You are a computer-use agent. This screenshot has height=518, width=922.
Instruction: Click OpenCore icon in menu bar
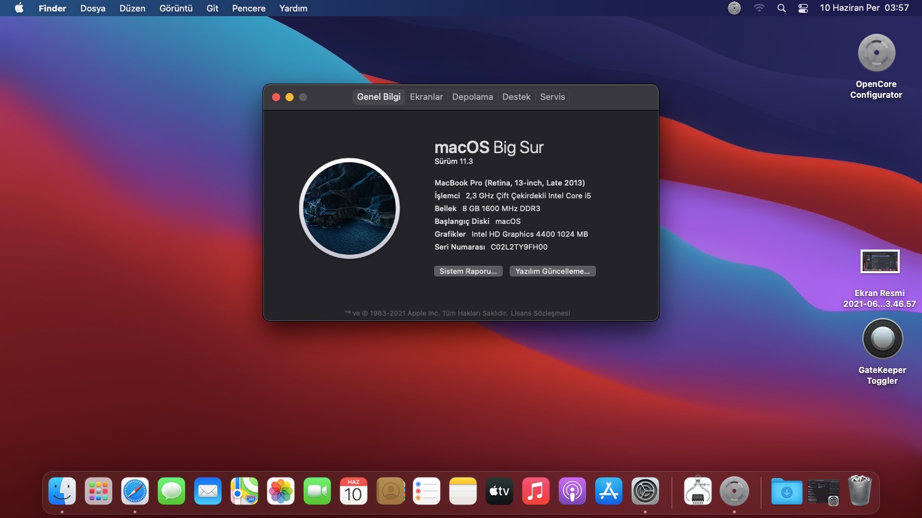click(x=734, y=8)
